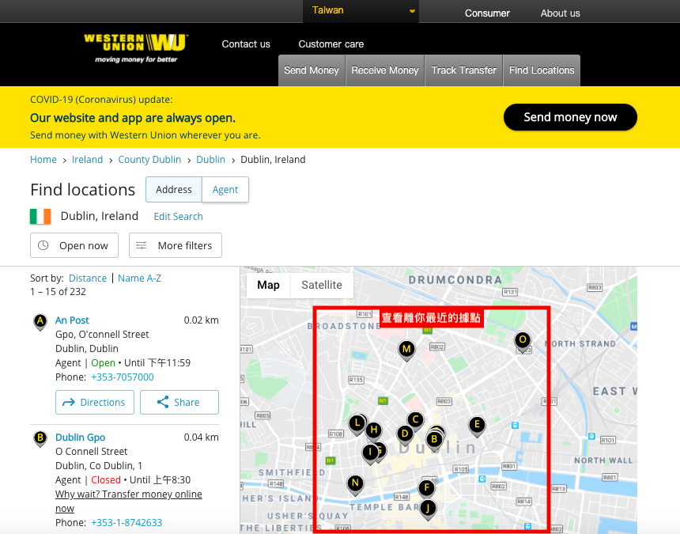Click map marker D
Viewport: 680px width, 534px height.
coord(405,434)
